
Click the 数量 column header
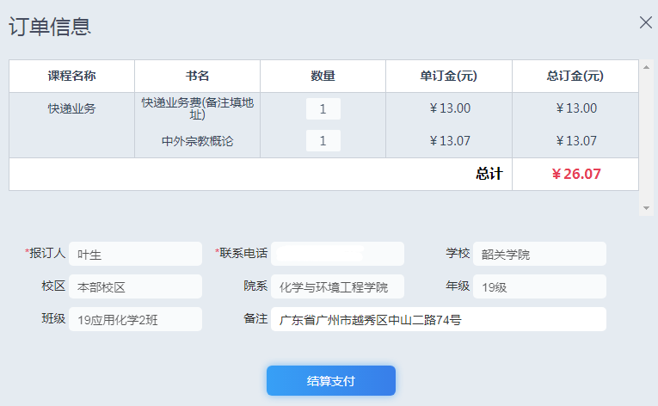(323, 76)
